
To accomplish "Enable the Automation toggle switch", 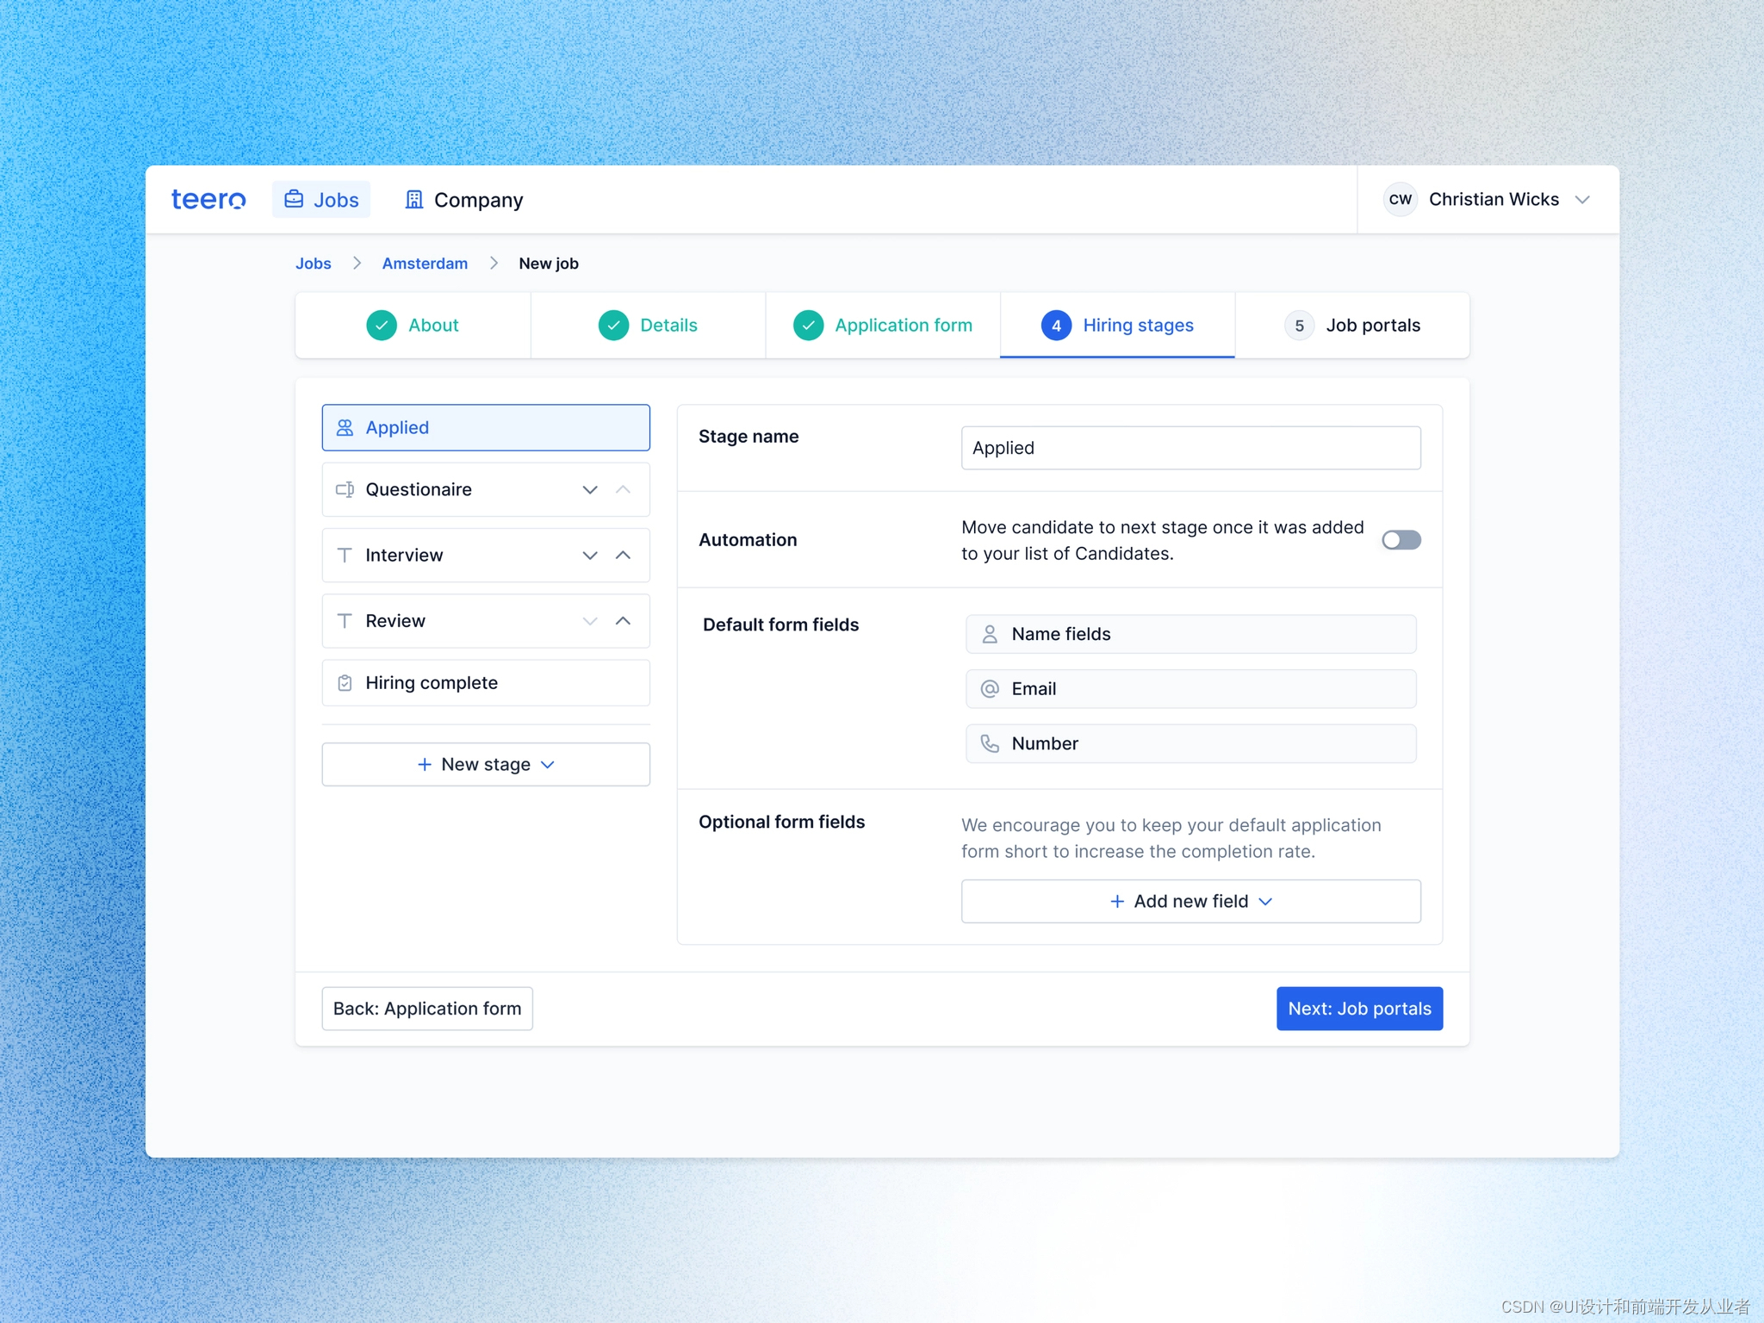I will (x=1401, y=540).
